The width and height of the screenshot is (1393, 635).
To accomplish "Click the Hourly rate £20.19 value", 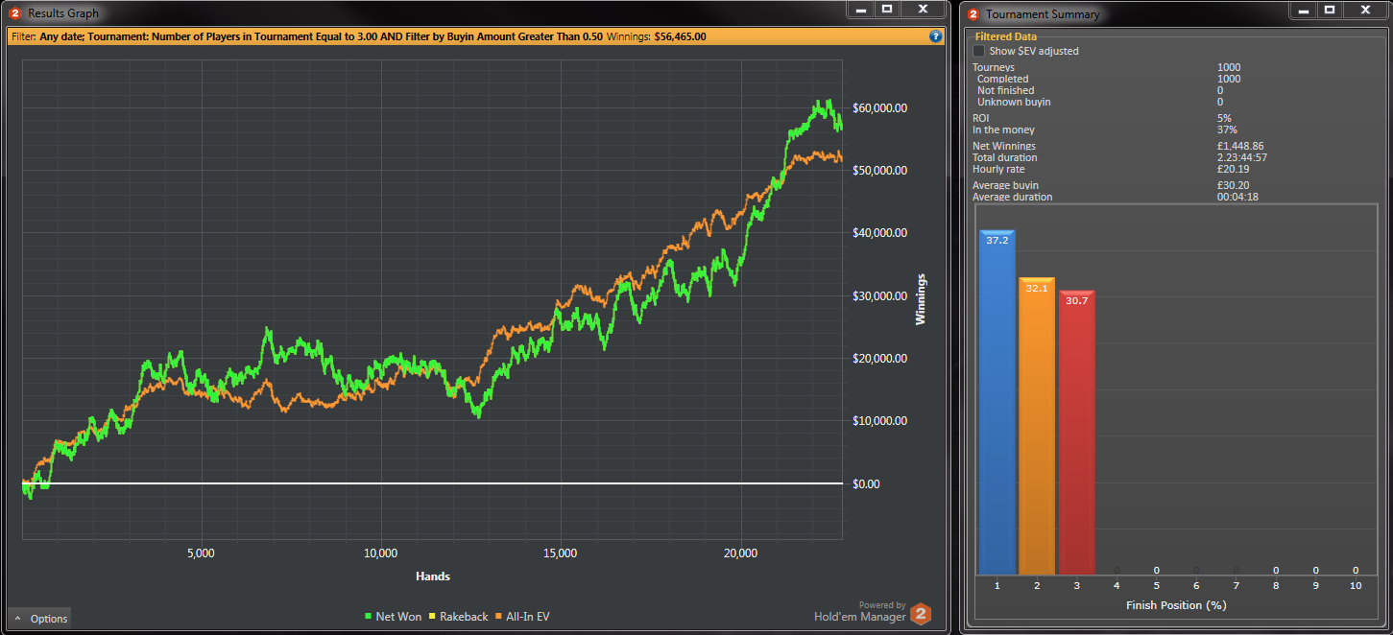I will pos(1232,170).
